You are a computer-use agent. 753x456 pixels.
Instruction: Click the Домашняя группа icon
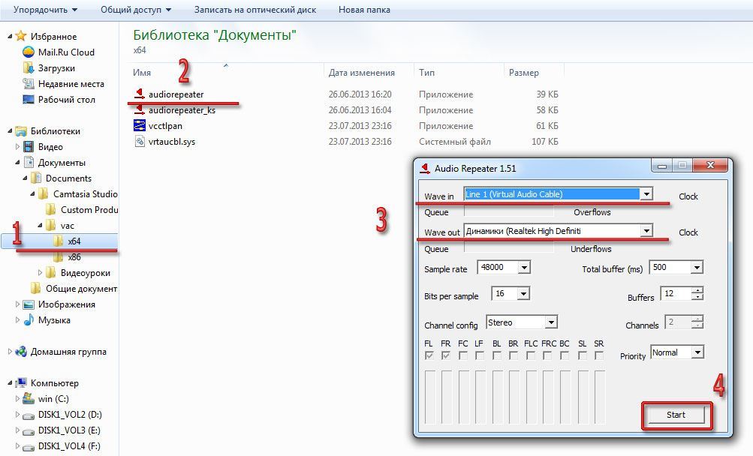click(21, 351)
